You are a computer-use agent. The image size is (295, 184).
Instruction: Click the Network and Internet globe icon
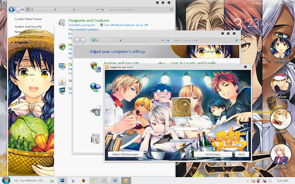(x=95, y=87)
